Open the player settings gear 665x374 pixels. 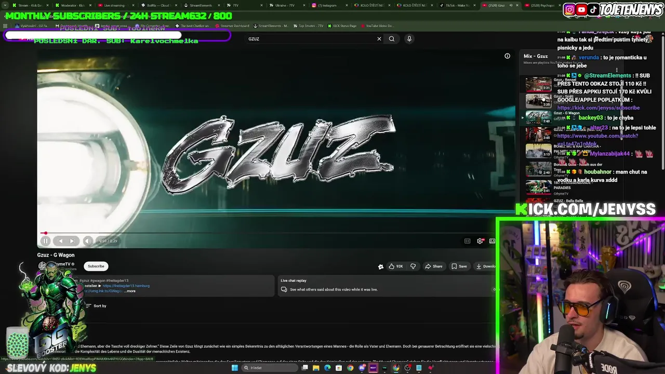[480, 241]
